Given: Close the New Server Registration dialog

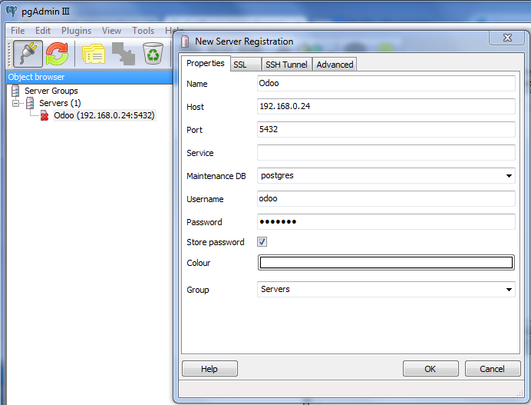Looking at the screenshot, I should tap(507, 38).
